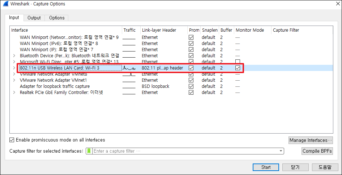Toggle promiscuous mode for WAN Miniport (Network Monitor)
The height and width of the screenshot is (175, 342).
pos(191,37)
